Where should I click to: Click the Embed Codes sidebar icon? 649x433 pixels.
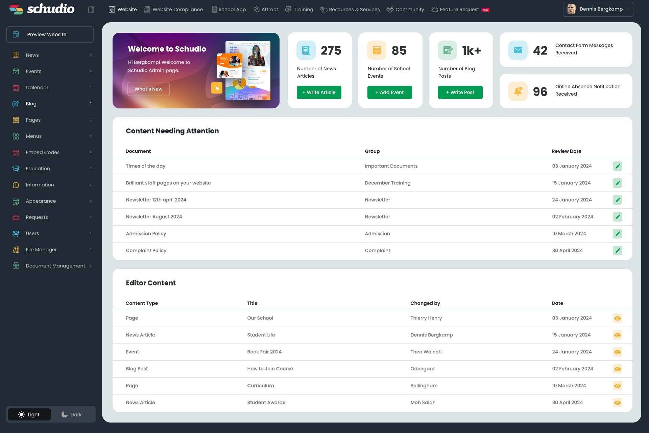(x=16, y=152)
